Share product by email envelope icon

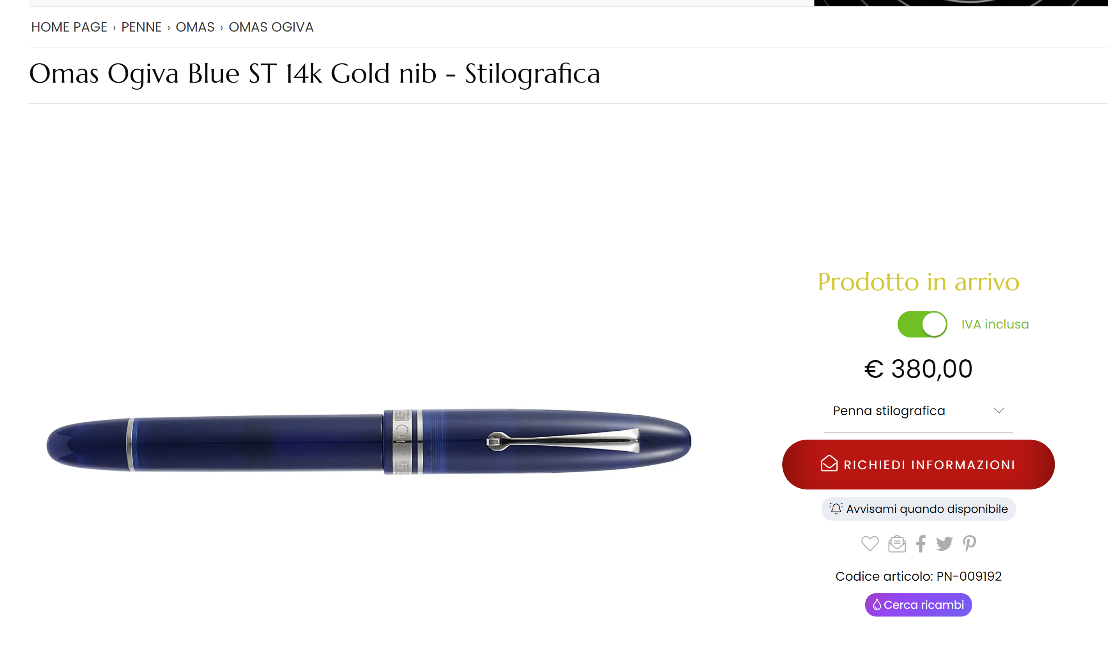[x=896, y=544]
